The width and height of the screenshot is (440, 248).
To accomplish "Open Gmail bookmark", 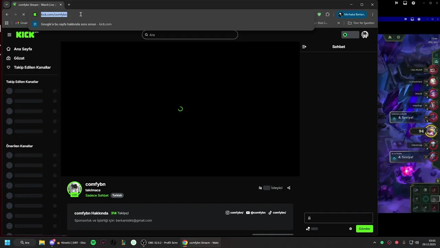I will click(x=21, y=23).
